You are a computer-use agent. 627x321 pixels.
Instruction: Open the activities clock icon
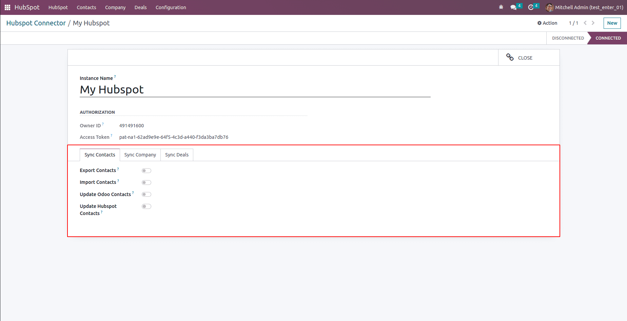[x=531, y=7]
